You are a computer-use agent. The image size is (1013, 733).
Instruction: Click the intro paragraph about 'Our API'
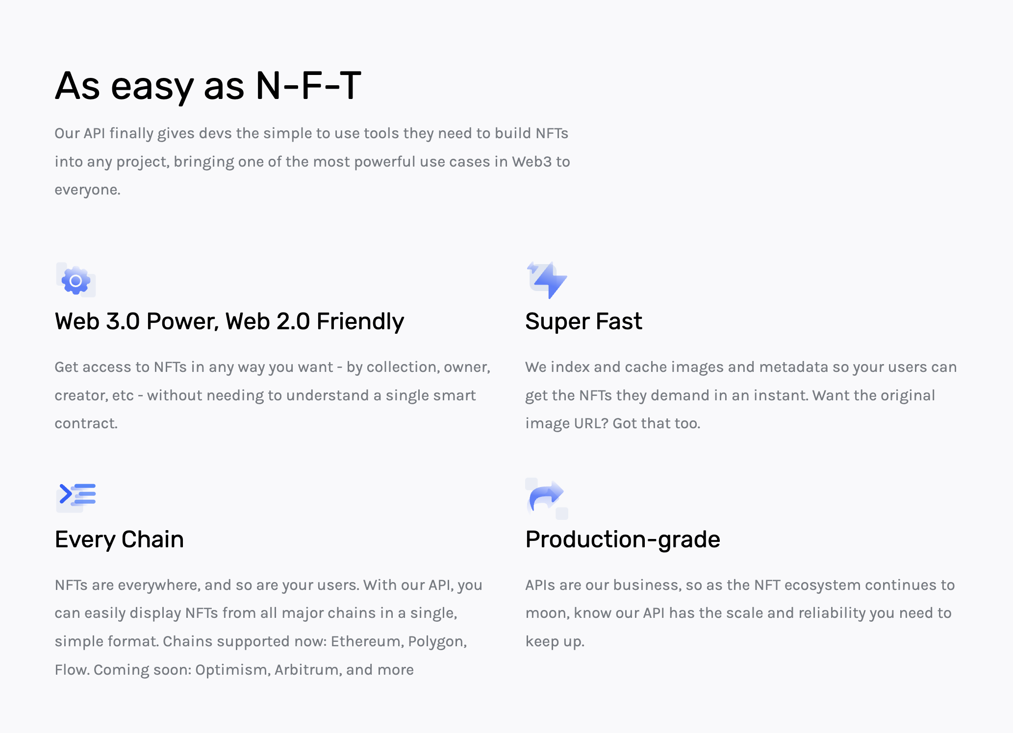(312, 161)
